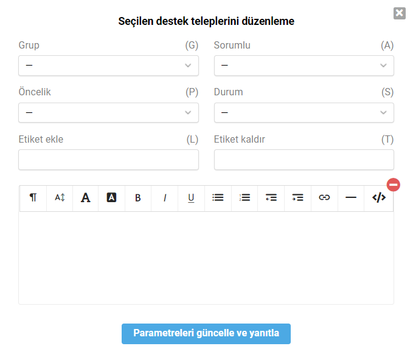Image resolution: width=413 pixels, height=363 pixels.
Task: Insert a link in the editor
Action: 325,198
